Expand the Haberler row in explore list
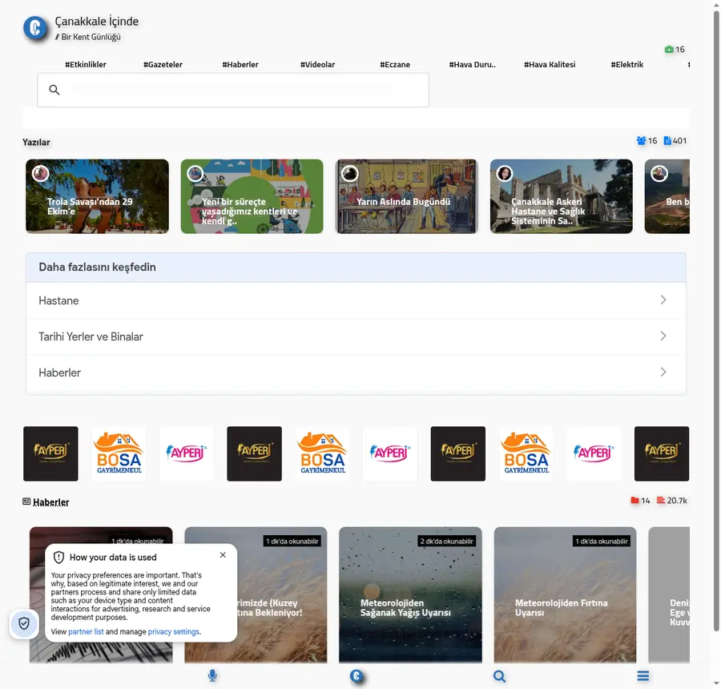This screenshot has height=689, width=721. tap(356, 373)
